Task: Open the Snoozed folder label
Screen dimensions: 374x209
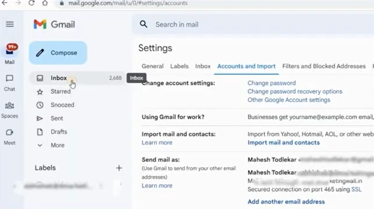Action: (x=63, y=105)
